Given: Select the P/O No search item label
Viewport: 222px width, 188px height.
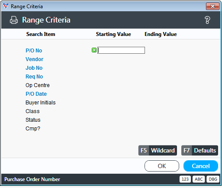Looking at the screenshot, I should (34, 51).
